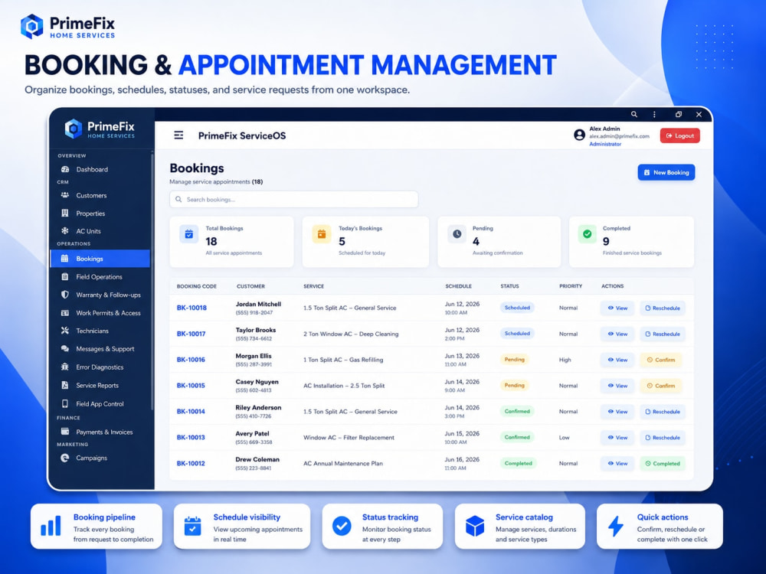Click the Service catalog cube icon

pos(474,527)
